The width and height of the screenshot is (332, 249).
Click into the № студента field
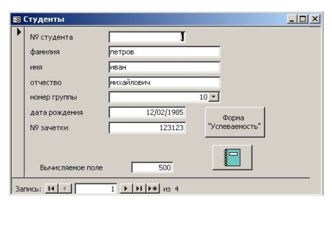click(x=147, y=37)
